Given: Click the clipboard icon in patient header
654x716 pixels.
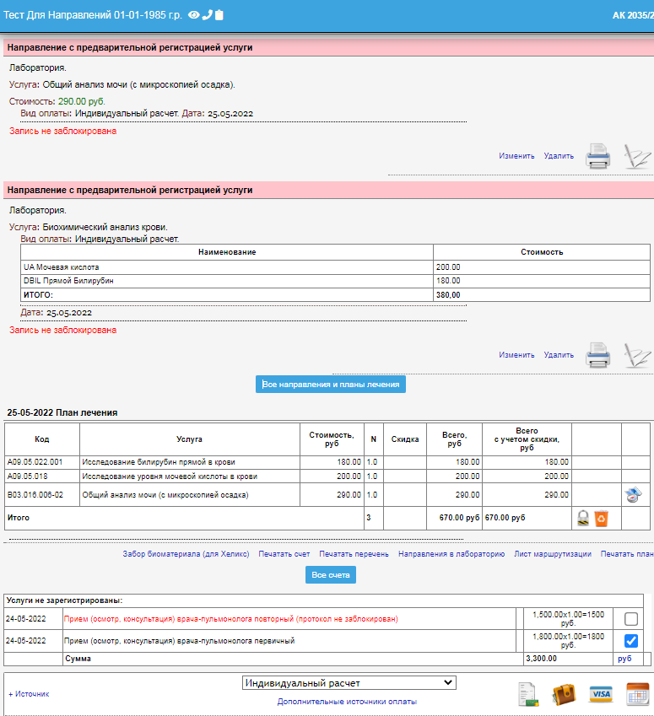Looking at the screenshot, I should point(219,15).
